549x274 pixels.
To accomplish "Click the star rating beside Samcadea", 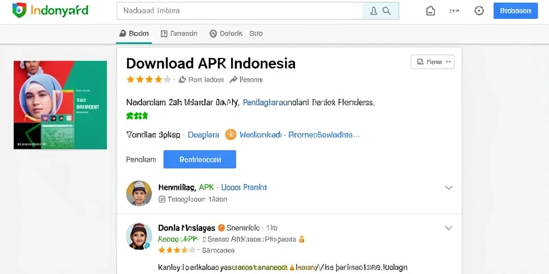I will coord(177,250).
